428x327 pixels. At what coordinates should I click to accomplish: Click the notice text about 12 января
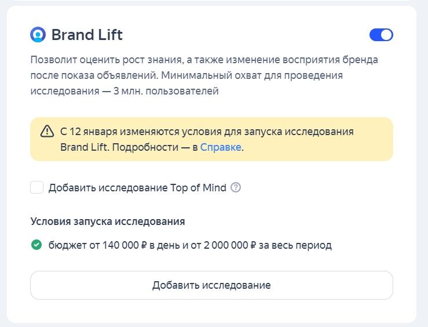(207, 132)
